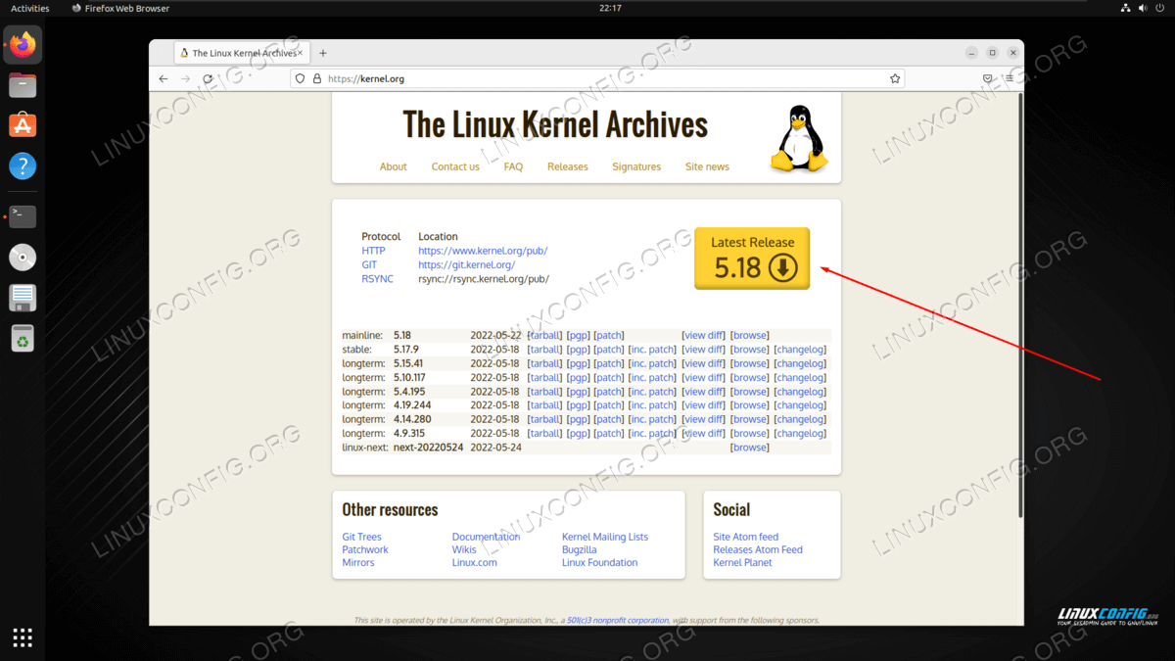Open the disc drive icon in dock
The image size is (1175, 661).
tap(23, 257)
